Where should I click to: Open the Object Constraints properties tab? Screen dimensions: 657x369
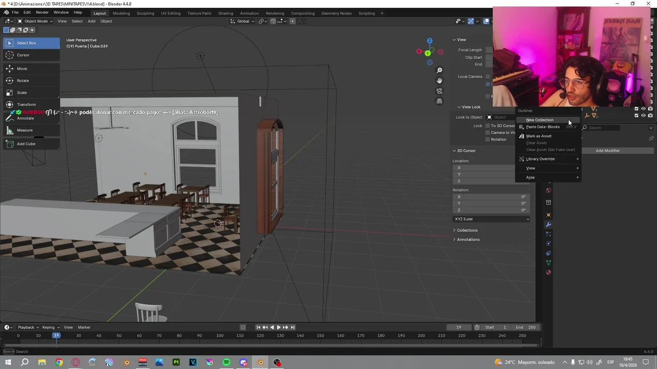(x=548, y=253)
